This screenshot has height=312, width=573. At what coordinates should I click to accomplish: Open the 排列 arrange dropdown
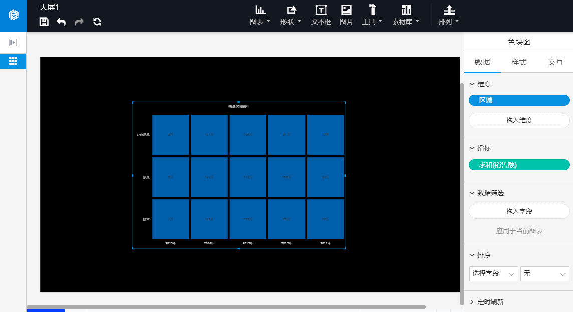(449, 15)
